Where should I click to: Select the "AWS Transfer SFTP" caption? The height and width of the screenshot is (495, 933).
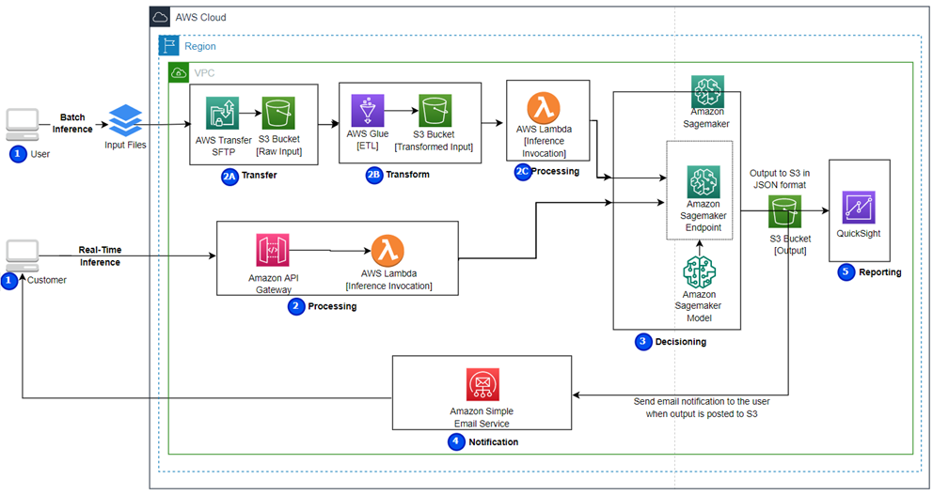[224, 147]
